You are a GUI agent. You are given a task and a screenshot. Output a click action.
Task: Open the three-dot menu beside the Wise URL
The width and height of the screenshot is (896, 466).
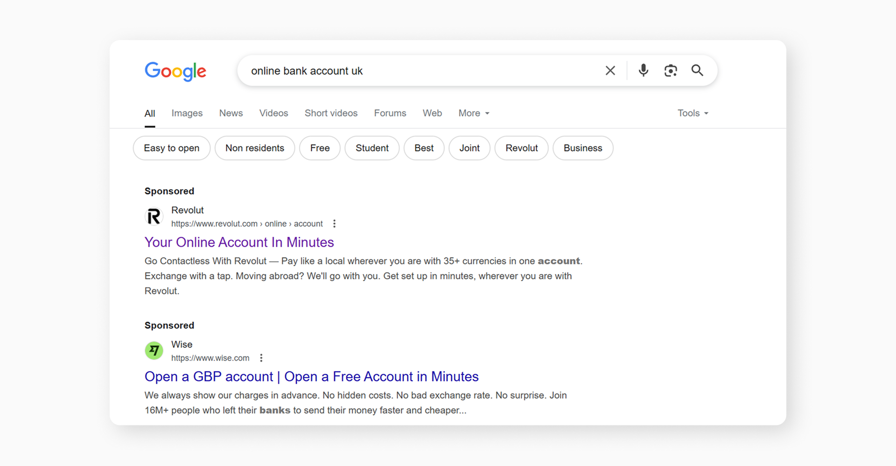261,358
